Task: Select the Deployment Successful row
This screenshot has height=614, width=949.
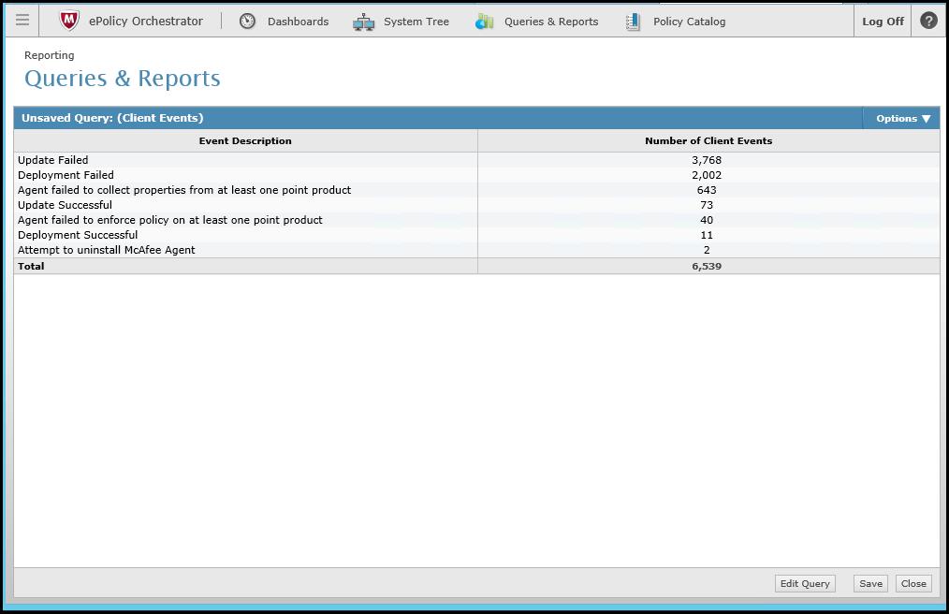Action: (x=477, y=235)
